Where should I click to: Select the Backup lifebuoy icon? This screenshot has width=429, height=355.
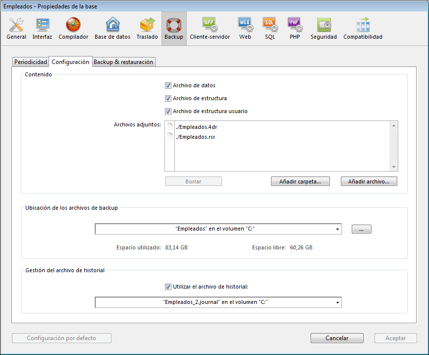[174, 25]
